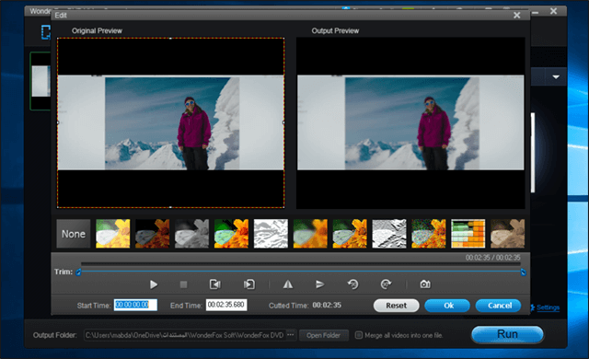Expand the dropdown arrow in main window

click(x=556, y=77)
